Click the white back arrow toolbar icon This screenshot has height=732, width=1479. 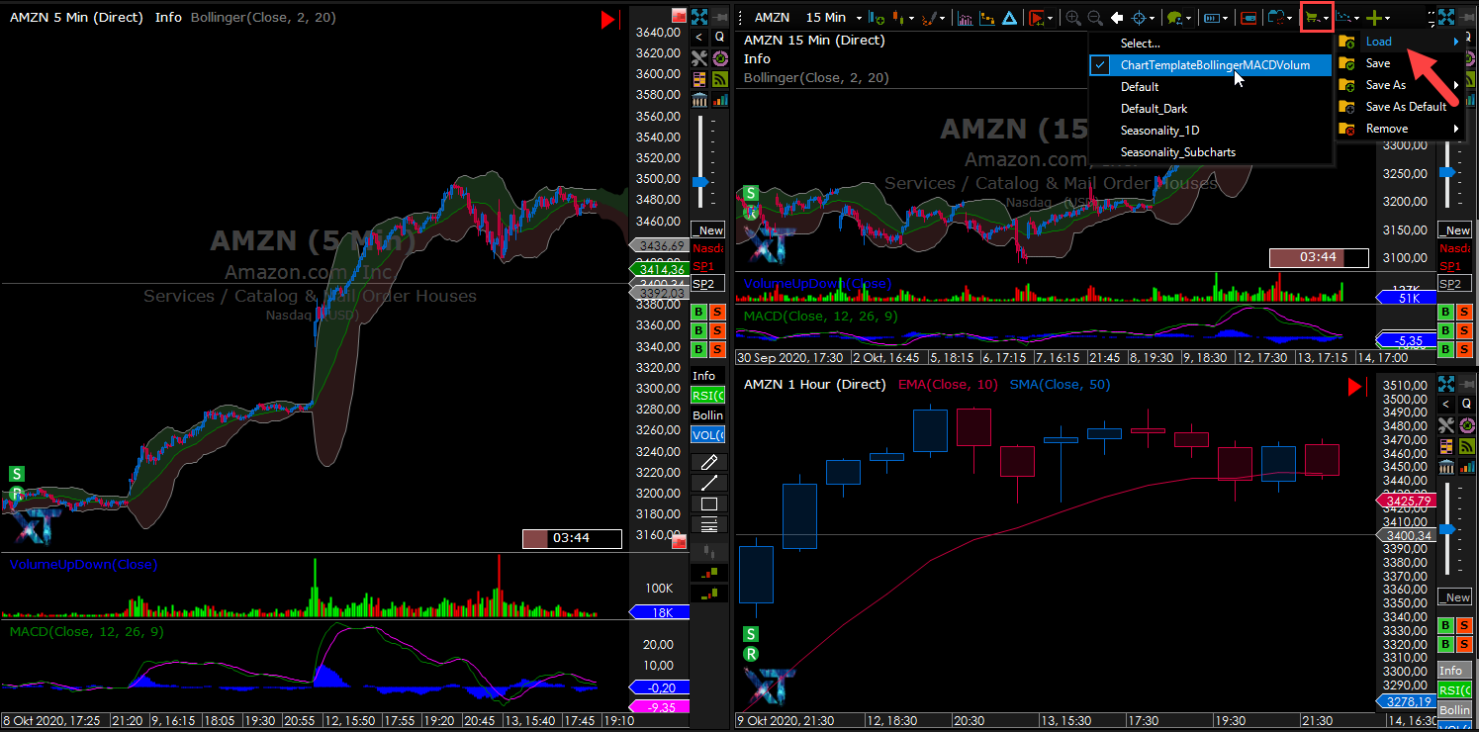point(1117,18)
